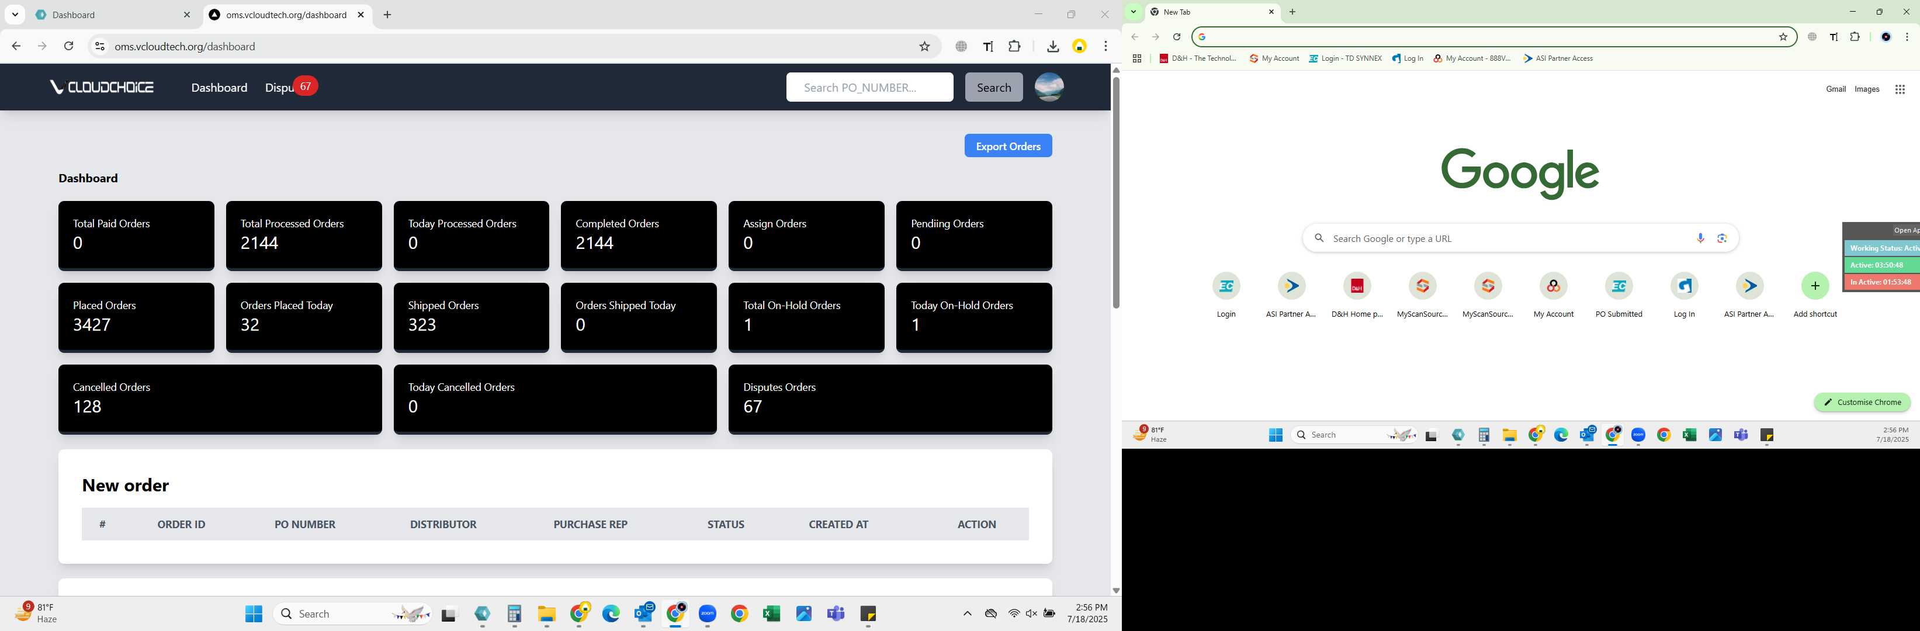Open tab search dropdown in the New Tab window
Image resolution: width=1920 pixels, height=631 pixels.
pos(1134,12)
